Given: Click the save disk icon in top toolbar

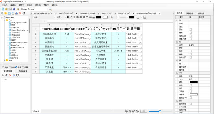Looking at the screenshot, I should [11, 9].
